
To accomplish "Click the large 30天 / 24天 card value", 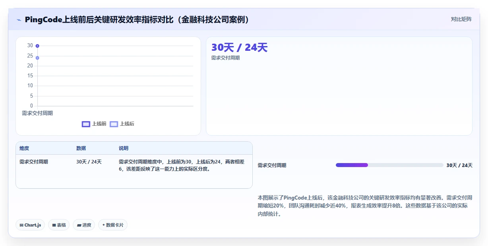I will pyautogui.click(x=239, y=48).
